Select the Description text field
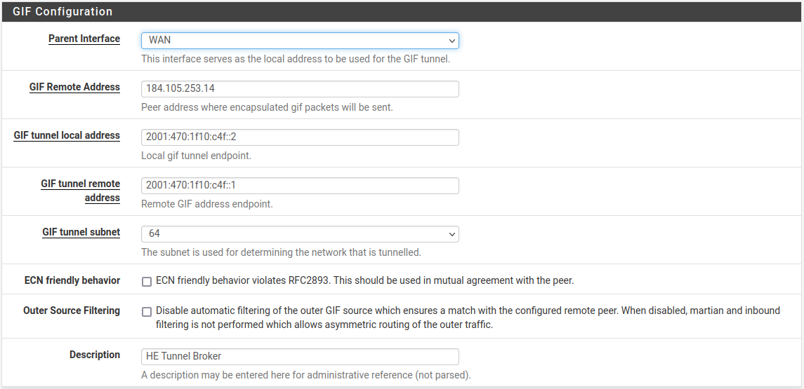The height and width of the screenshot is (389, 804). pos(300,356)
